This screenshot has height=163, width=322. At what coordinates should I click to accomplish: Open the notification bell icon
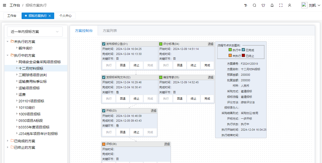click(272, 5)
